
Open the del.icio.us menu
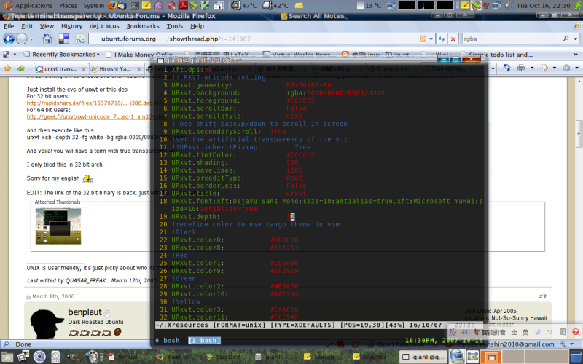104,26
